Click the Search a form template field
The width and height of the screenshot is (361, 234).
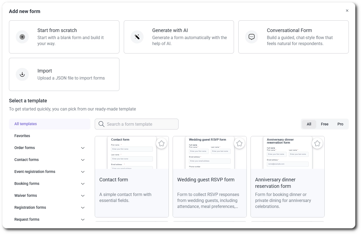[x=137, y=124]
